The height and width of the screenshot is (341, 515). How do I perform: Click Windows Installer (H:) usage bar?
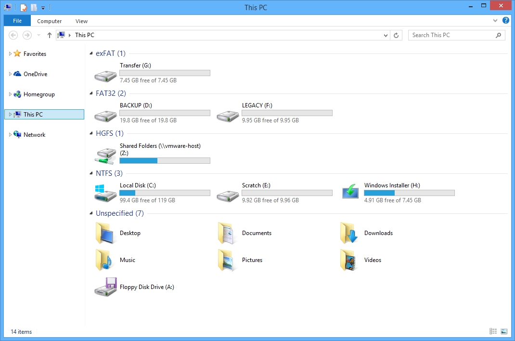pos(409,193)
